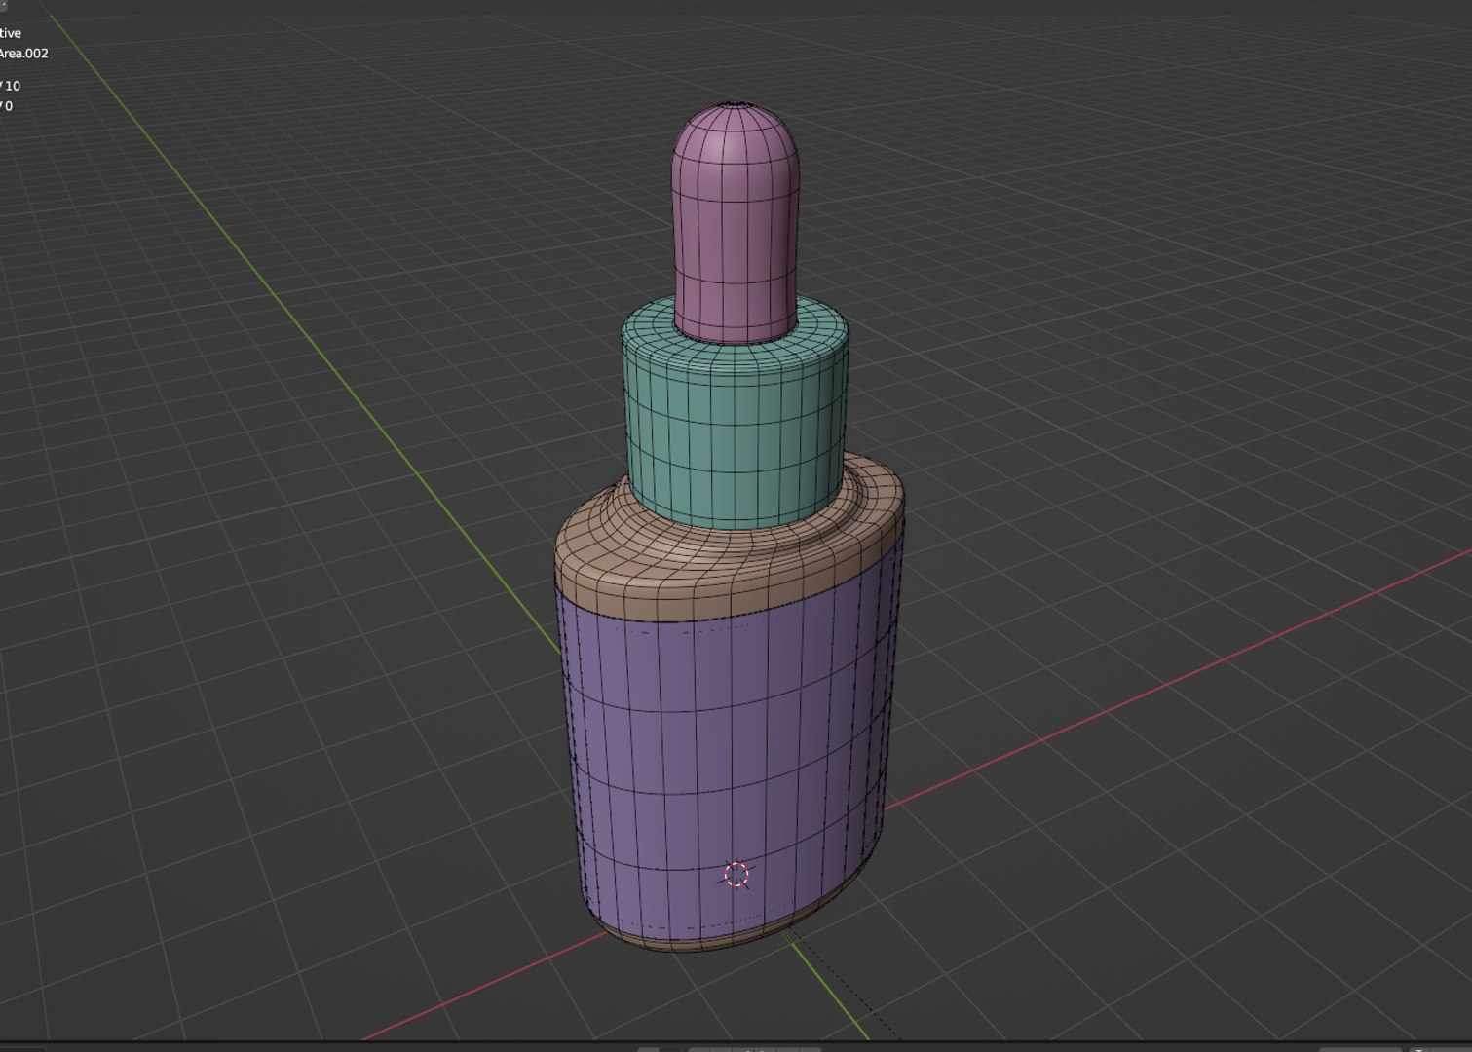
Task: Click the perspective view label text
Action: (11, 33)
